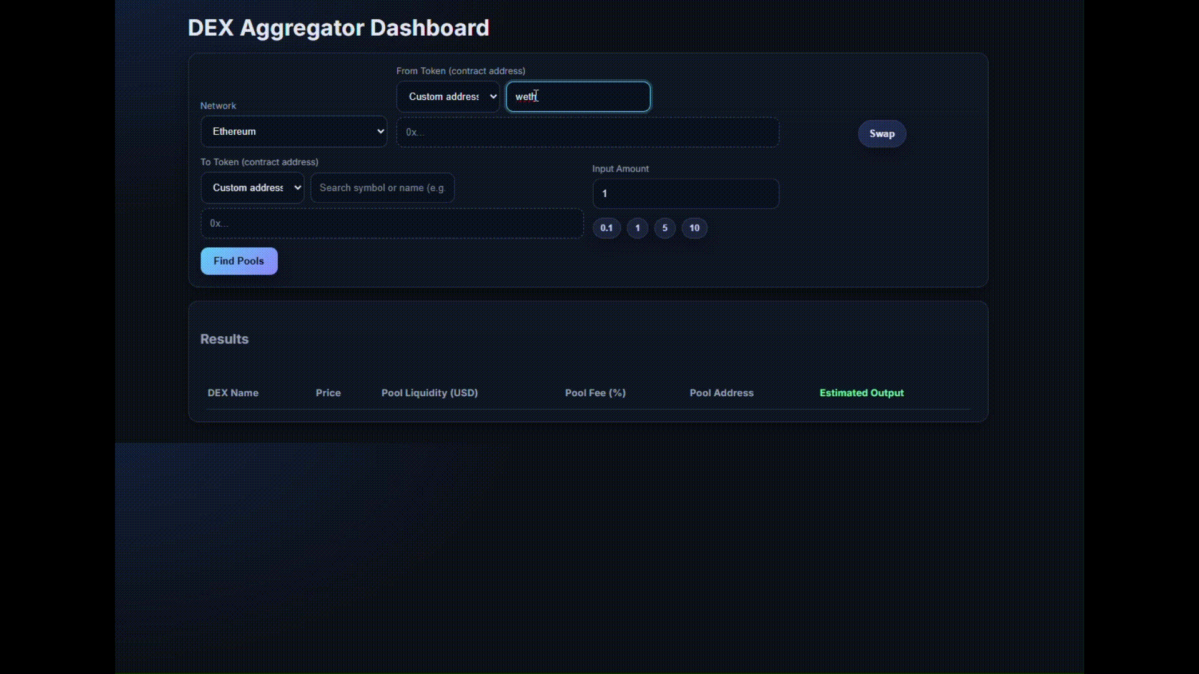Click the weth From Token input field
The image size is (1199, 674).
[x=578, y=97]
